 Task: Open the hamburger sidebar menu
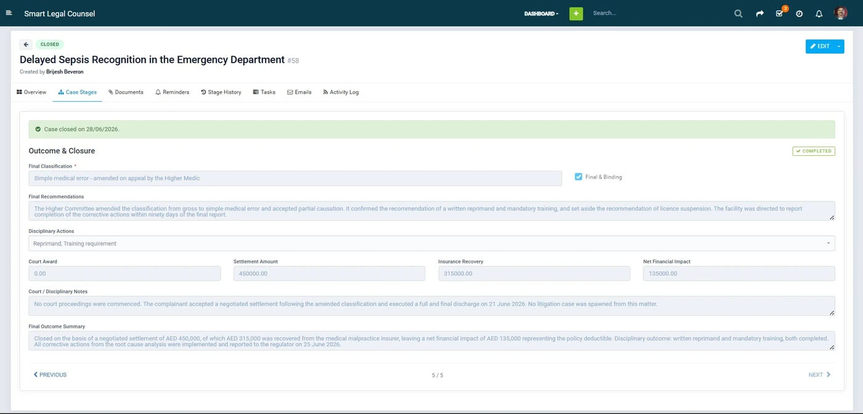[9, 13]
